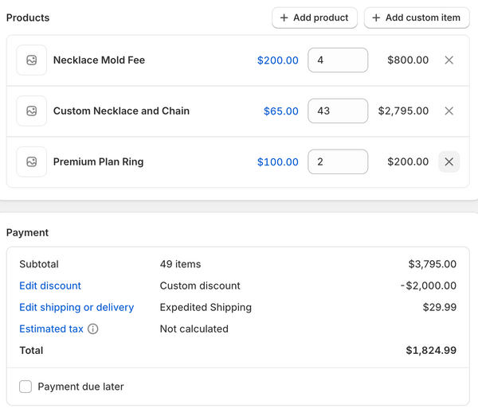Select the Premium Plan Ring name
Screen dimensions: 478x412
click(99, 161)
